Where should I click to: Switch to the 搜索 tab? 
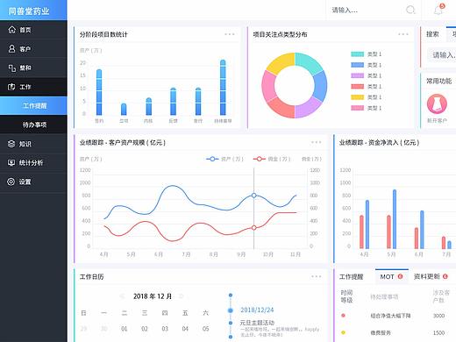(432, 34)
